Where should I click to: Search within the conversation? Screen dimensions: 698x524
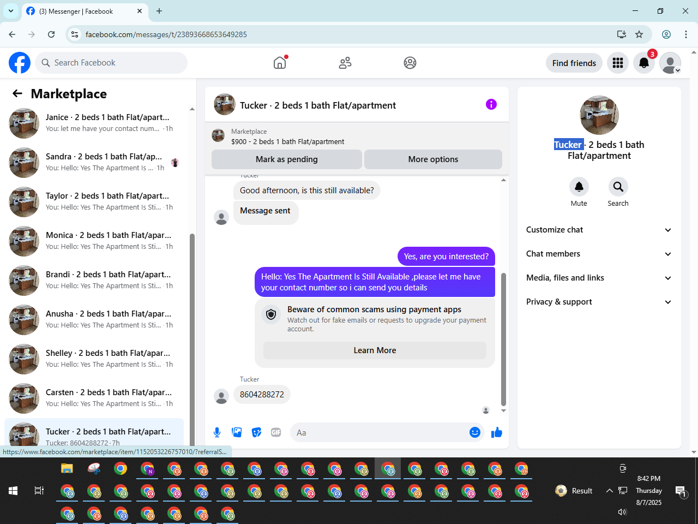tap(618, 187)
